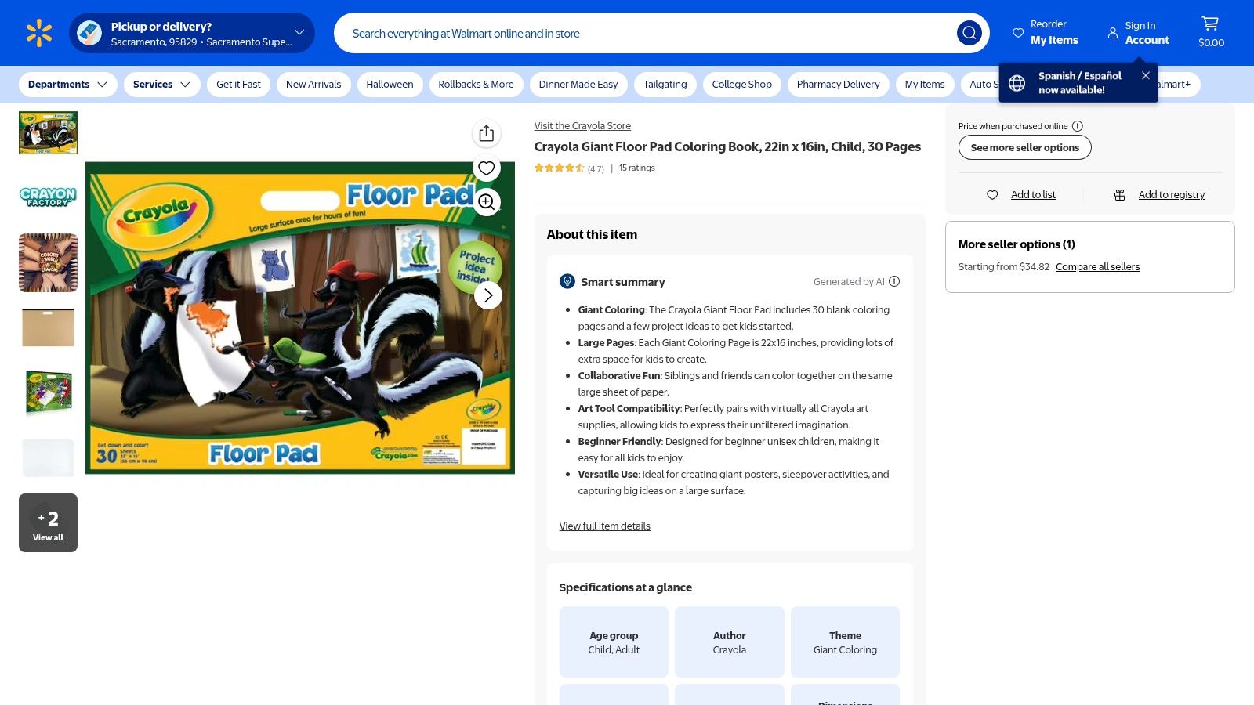Image resolution: width=1254 pixels, height=705 pixels.
Task: Visit the Crayola Store link
Action: (x=582, y=126)
